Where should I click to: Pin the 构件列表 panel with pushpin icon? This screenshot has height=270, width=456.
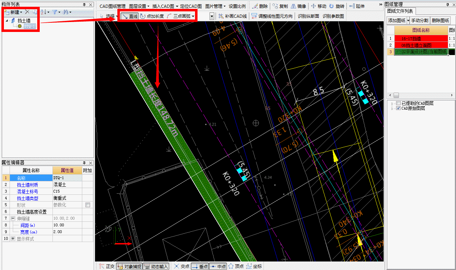pyautogui.click(x=84, y=4)
